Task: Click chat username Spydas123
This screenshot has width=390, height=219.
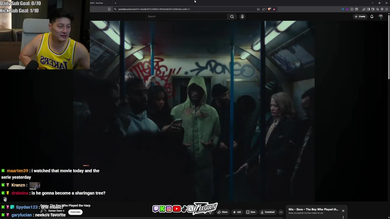Action: [x=27, y=207]
